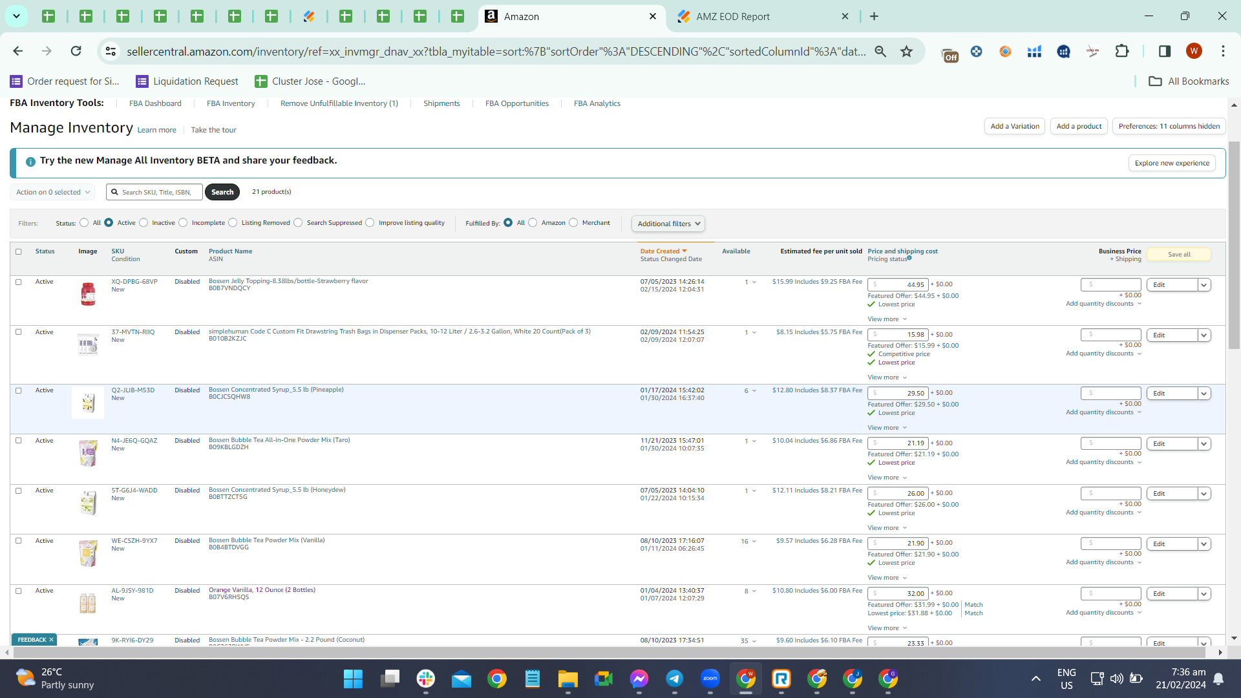Viewport: 1241px width, 698px height.
Task: Click the info icon in the BETA banner
Action: (x=30, y=162)
